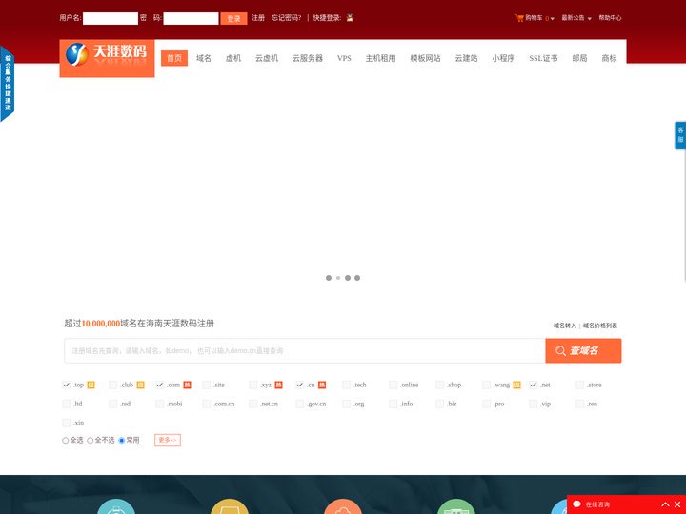Check the .shop domain checkbox
Viewport: 686px width, 514px height.
[439, 385]
